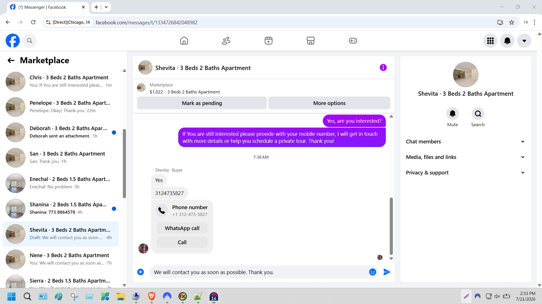View site information icon in address bar
This screenshot has height=304, width=542.
tap(48, 22)
